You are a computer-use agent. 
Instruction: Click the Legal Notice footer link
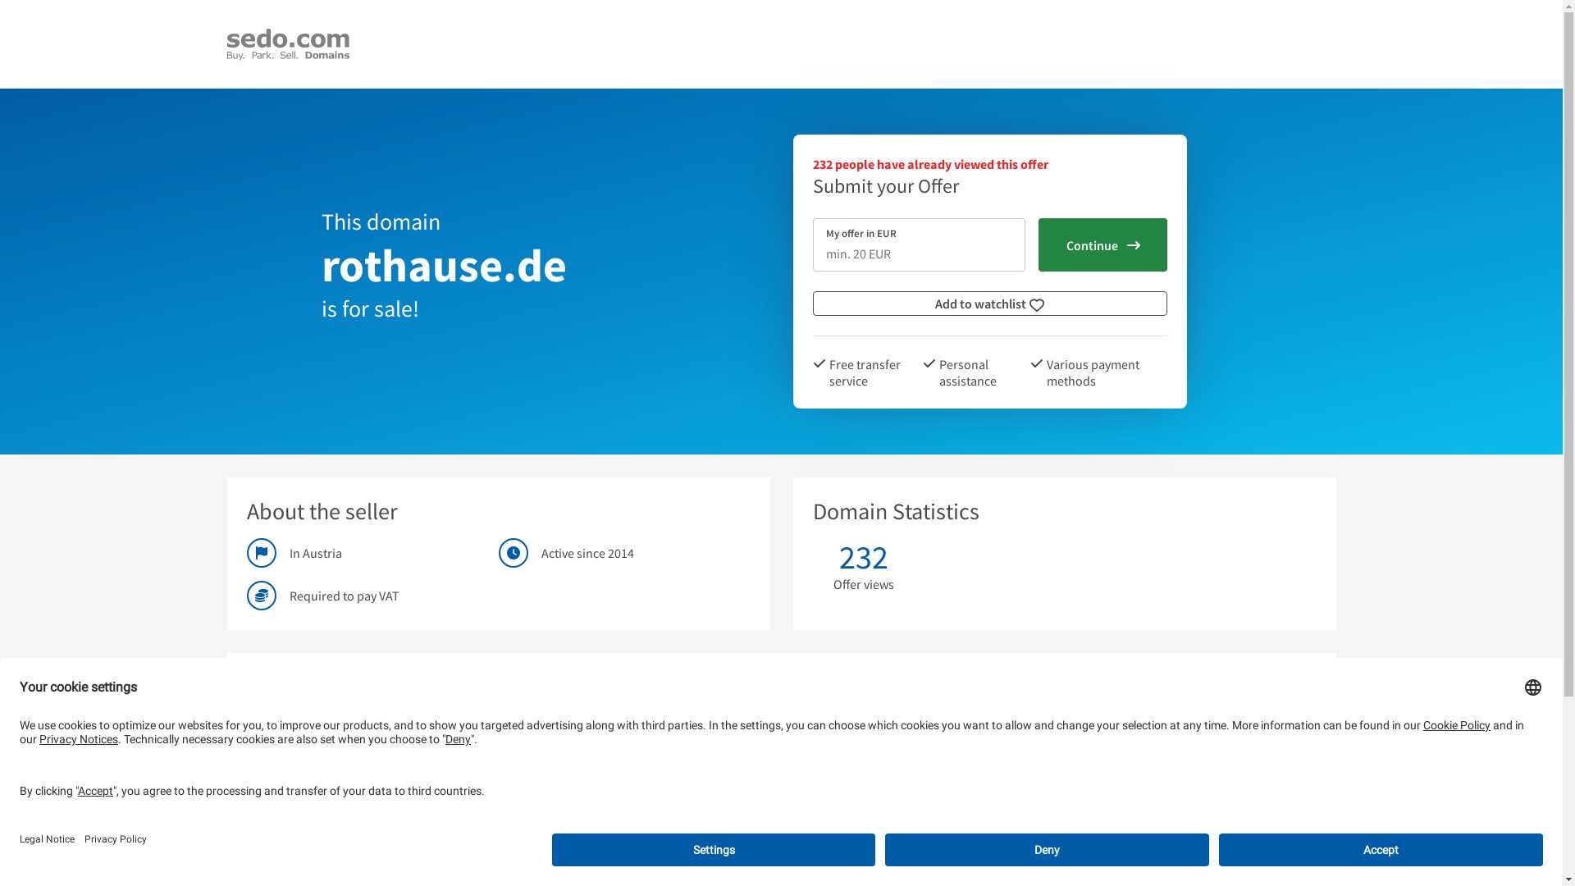coord(48,839)
